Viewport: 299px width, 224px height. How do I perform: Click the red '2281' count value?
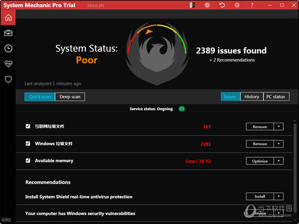[205, 144]
